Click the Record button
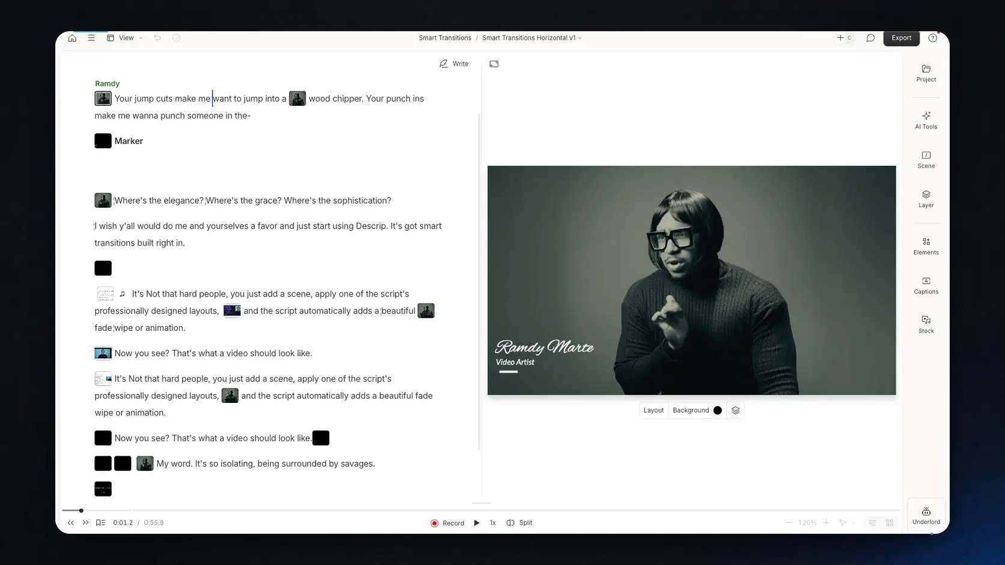The height and width of the screenshot is (565, 1005). [x=447, y=523]
